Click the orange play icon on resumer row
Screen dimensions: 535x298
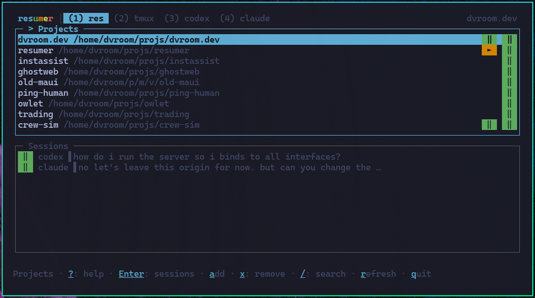coord(489,50)
